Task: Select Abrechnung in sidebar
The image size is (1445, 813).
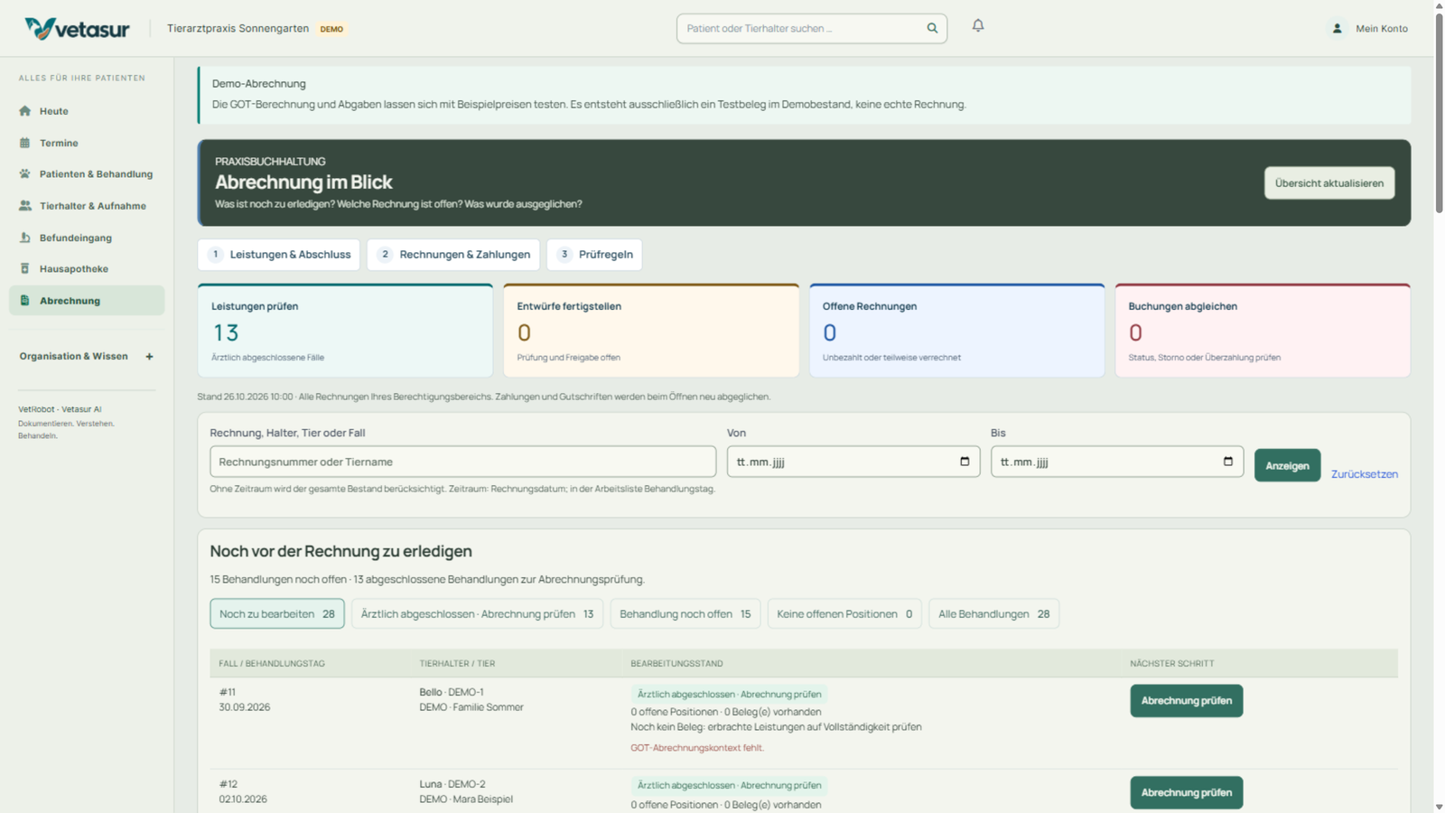Action: [x=87, y=301]
